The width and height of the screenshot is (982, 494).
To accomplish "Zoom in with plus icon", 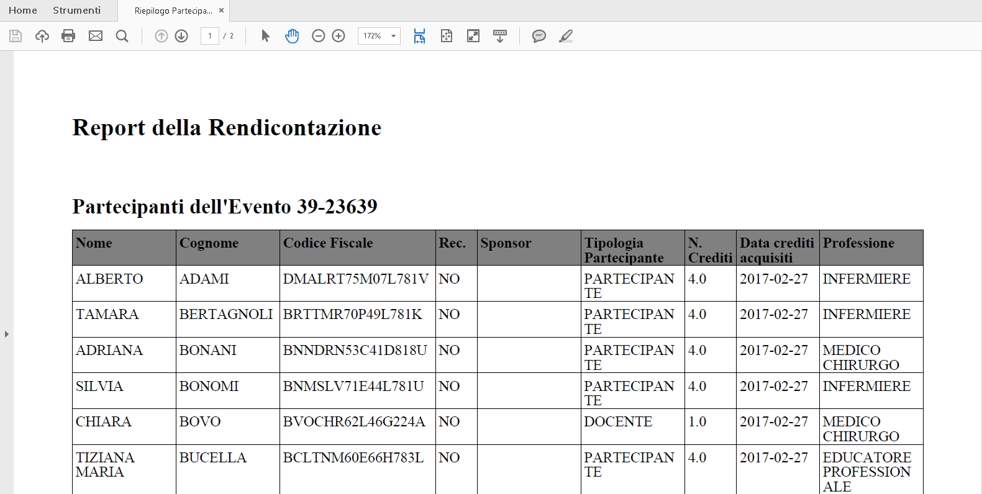I will [x=339, y=36].
